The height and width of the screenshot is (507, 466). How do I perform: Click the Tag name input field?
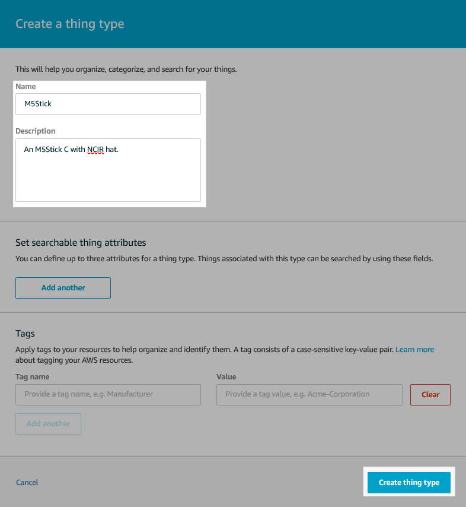pos(108,394)
